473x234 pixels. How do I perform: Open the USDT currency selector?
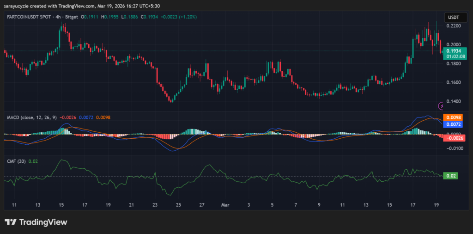452,18
